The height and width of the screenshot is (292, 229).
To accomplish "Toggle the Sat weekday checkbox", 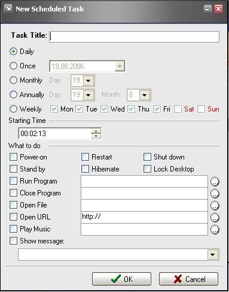I will pyautogui.click(x=178, y=109).
